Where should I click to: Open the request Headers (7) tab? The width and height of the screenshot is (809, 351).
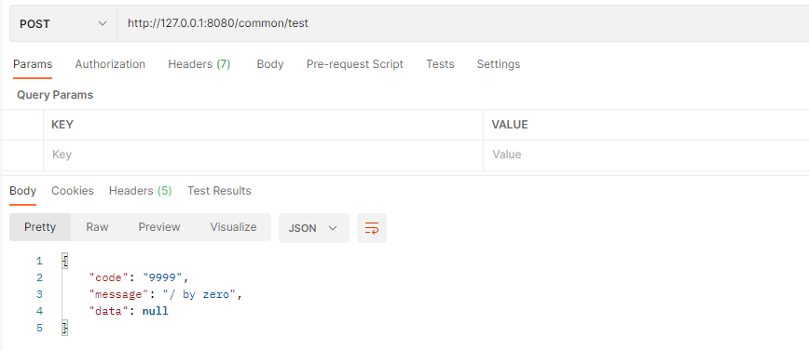199,64
